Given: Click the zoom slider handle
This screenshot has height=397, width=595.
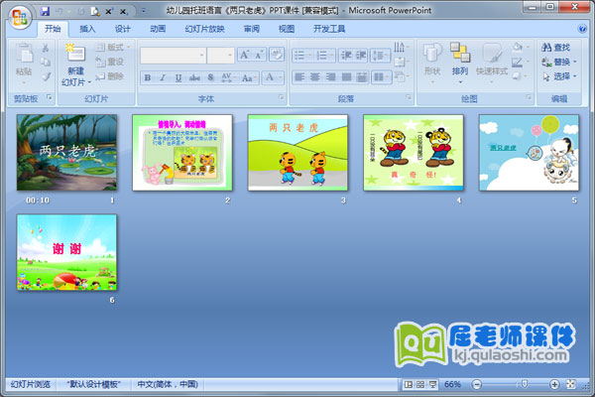Looking at the screenshot, I should click(x=524, y=384).
